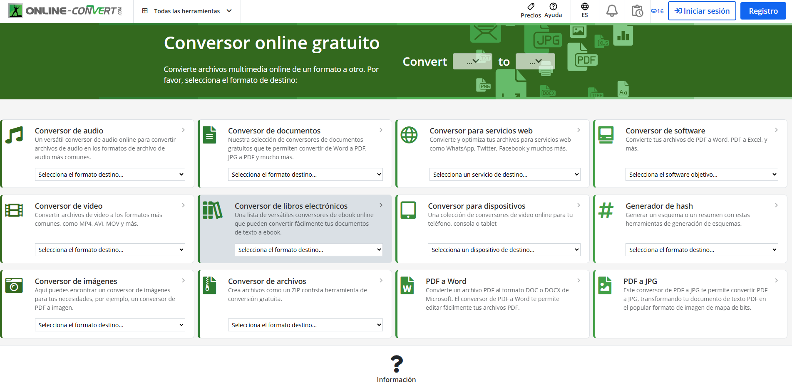Click the Registro button
Viewport: 792px width, 385px height.
763,11
